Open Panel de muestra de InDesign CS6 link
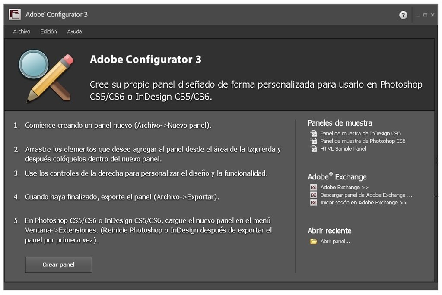This screenshot has height=295, width=442. coord(360,133)
